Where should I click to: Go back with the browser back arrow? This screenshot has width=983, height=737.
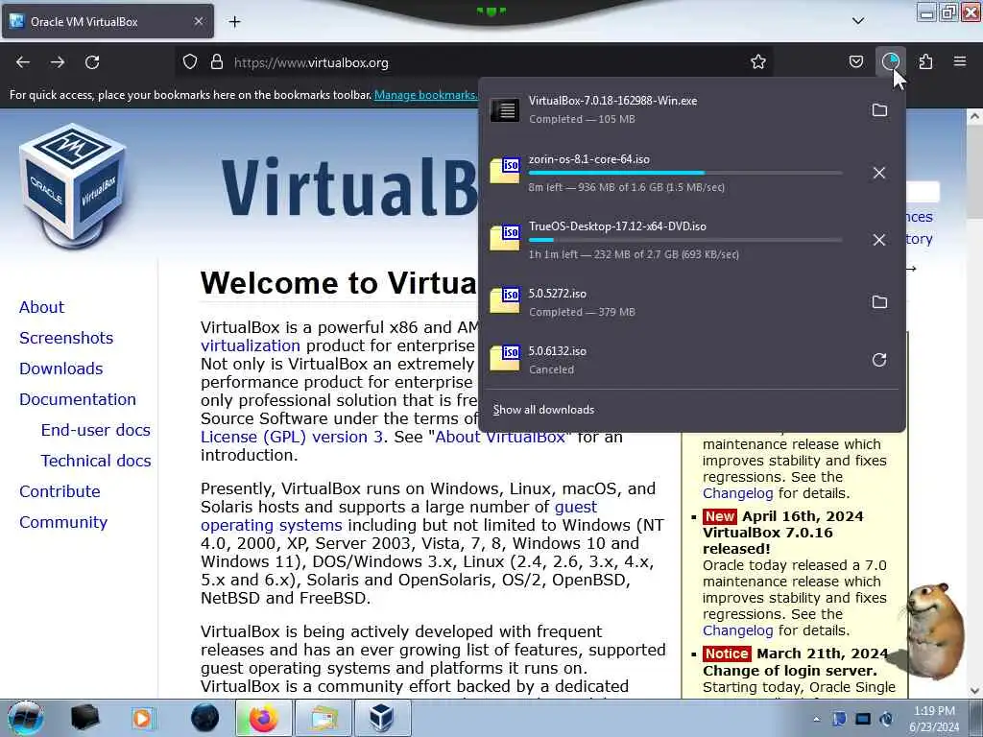point(23,62)
